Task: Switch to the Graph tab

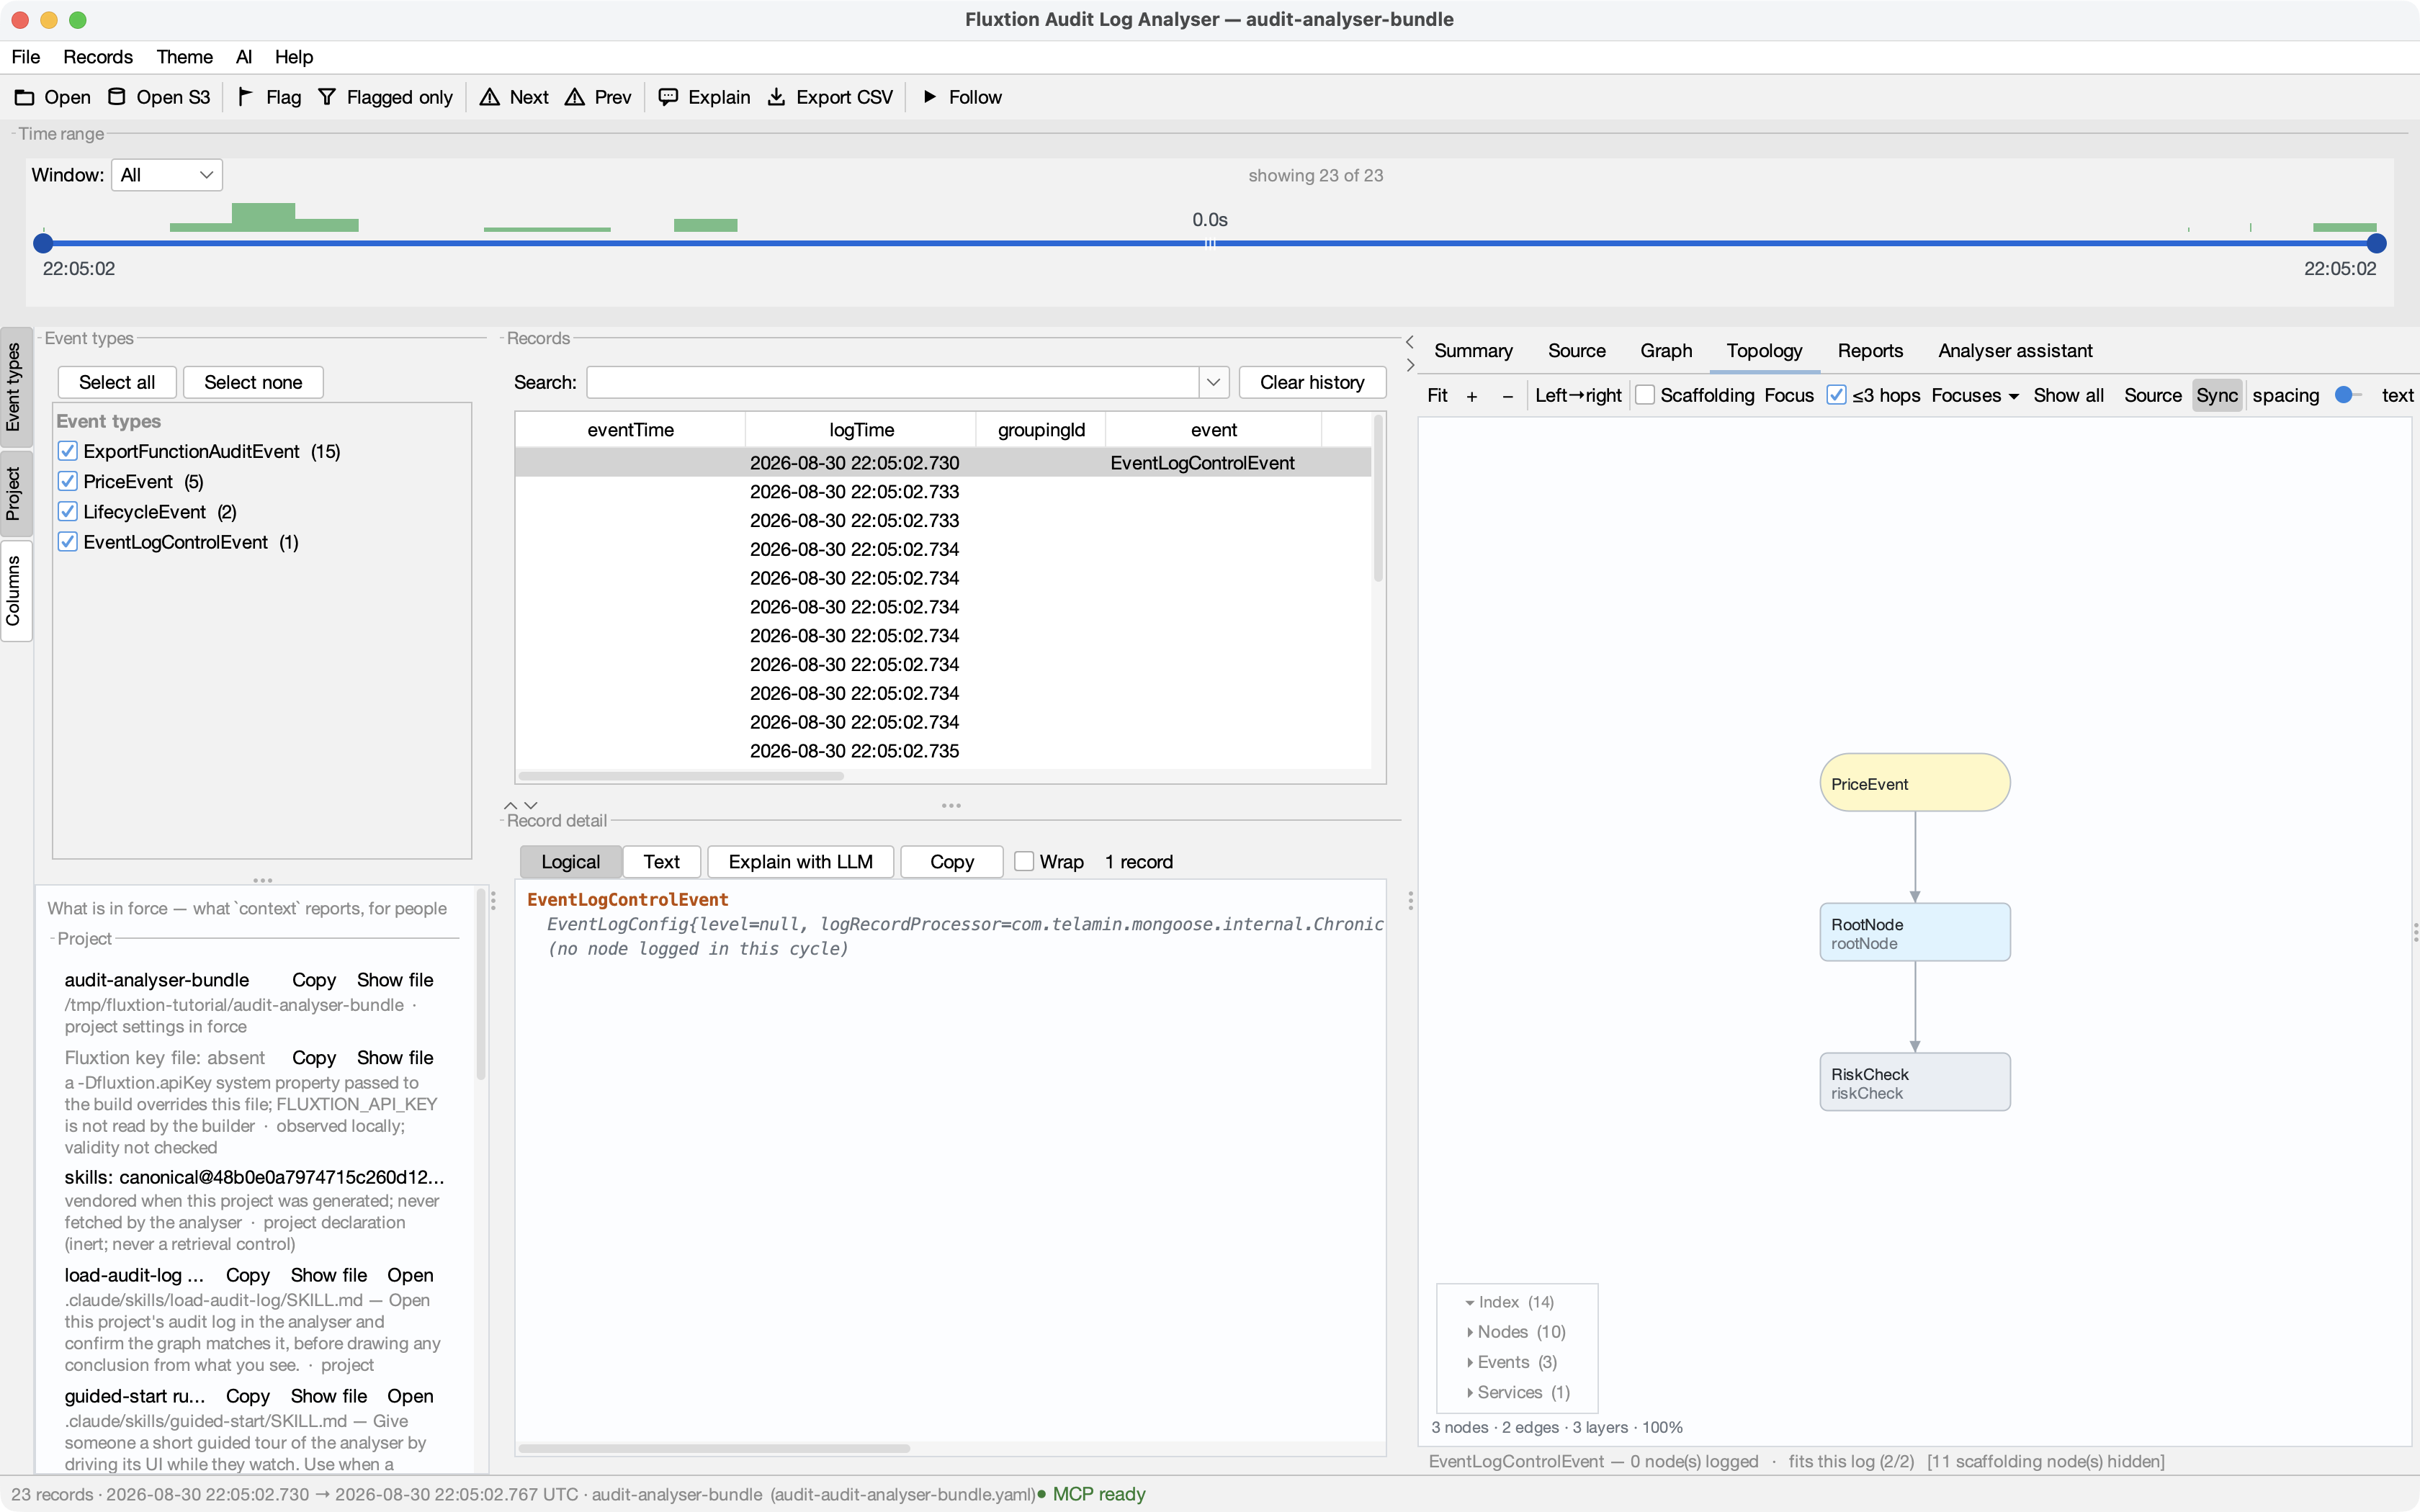Action: tap(1666, 351)
